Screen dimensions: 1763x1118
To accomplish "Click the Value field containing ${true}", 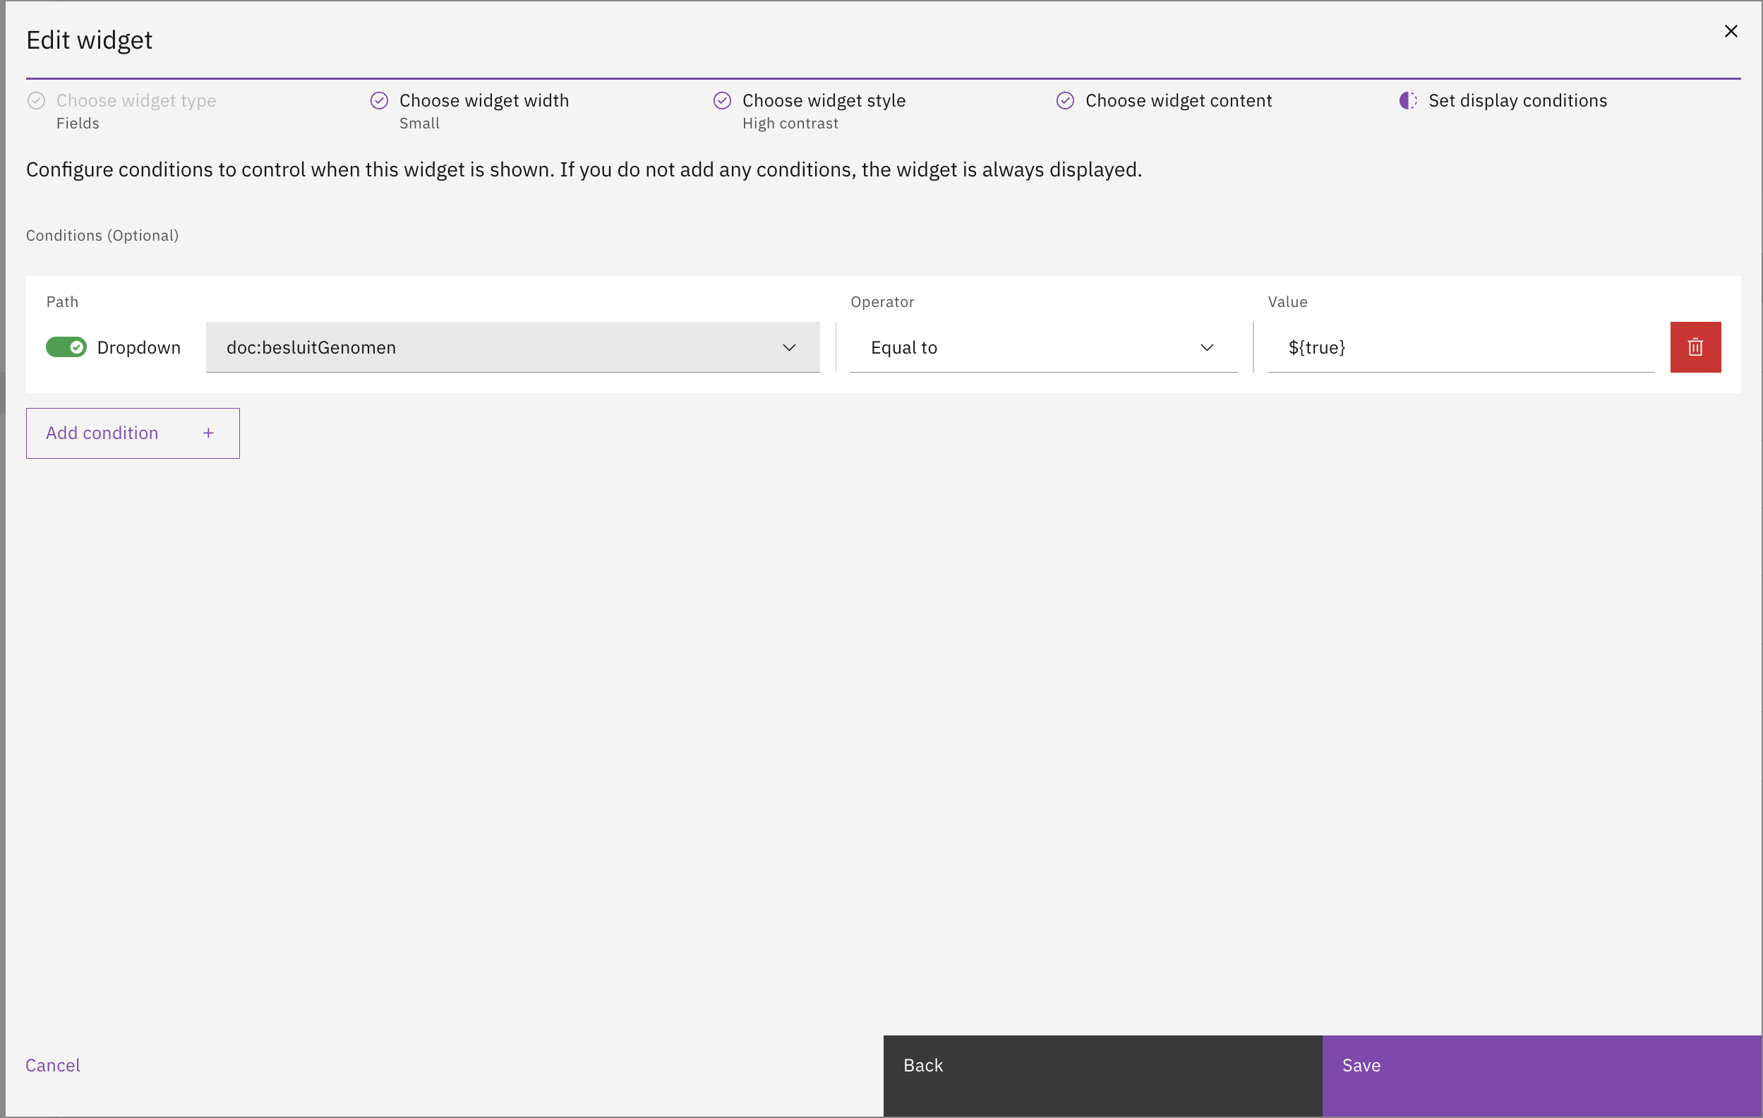I will [1460, 347].
